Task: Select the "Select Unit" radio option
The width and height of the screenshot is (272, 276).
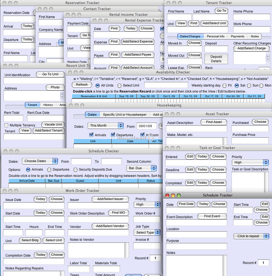Action: click(x=119, y=85)
